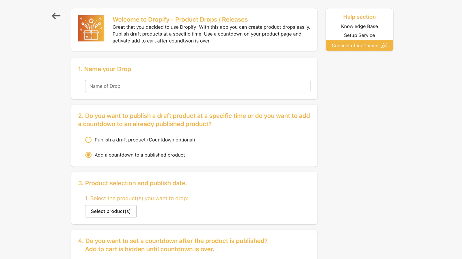Go back using the left arrow icon
Viewport: 462px width, 259px height.
pyautogui.click(x=56, y=16)
